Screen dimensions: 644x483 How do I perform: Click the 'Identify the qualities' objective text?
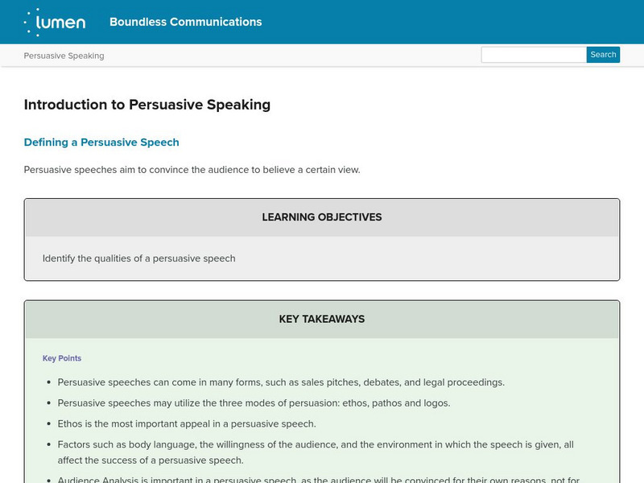(139, 258)
